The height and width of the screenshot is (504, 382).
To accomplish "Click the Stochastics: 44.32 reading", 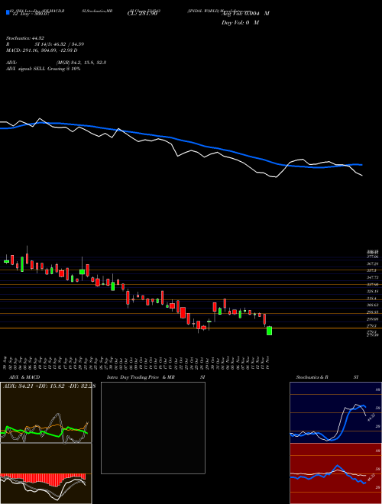I will 25,39.
